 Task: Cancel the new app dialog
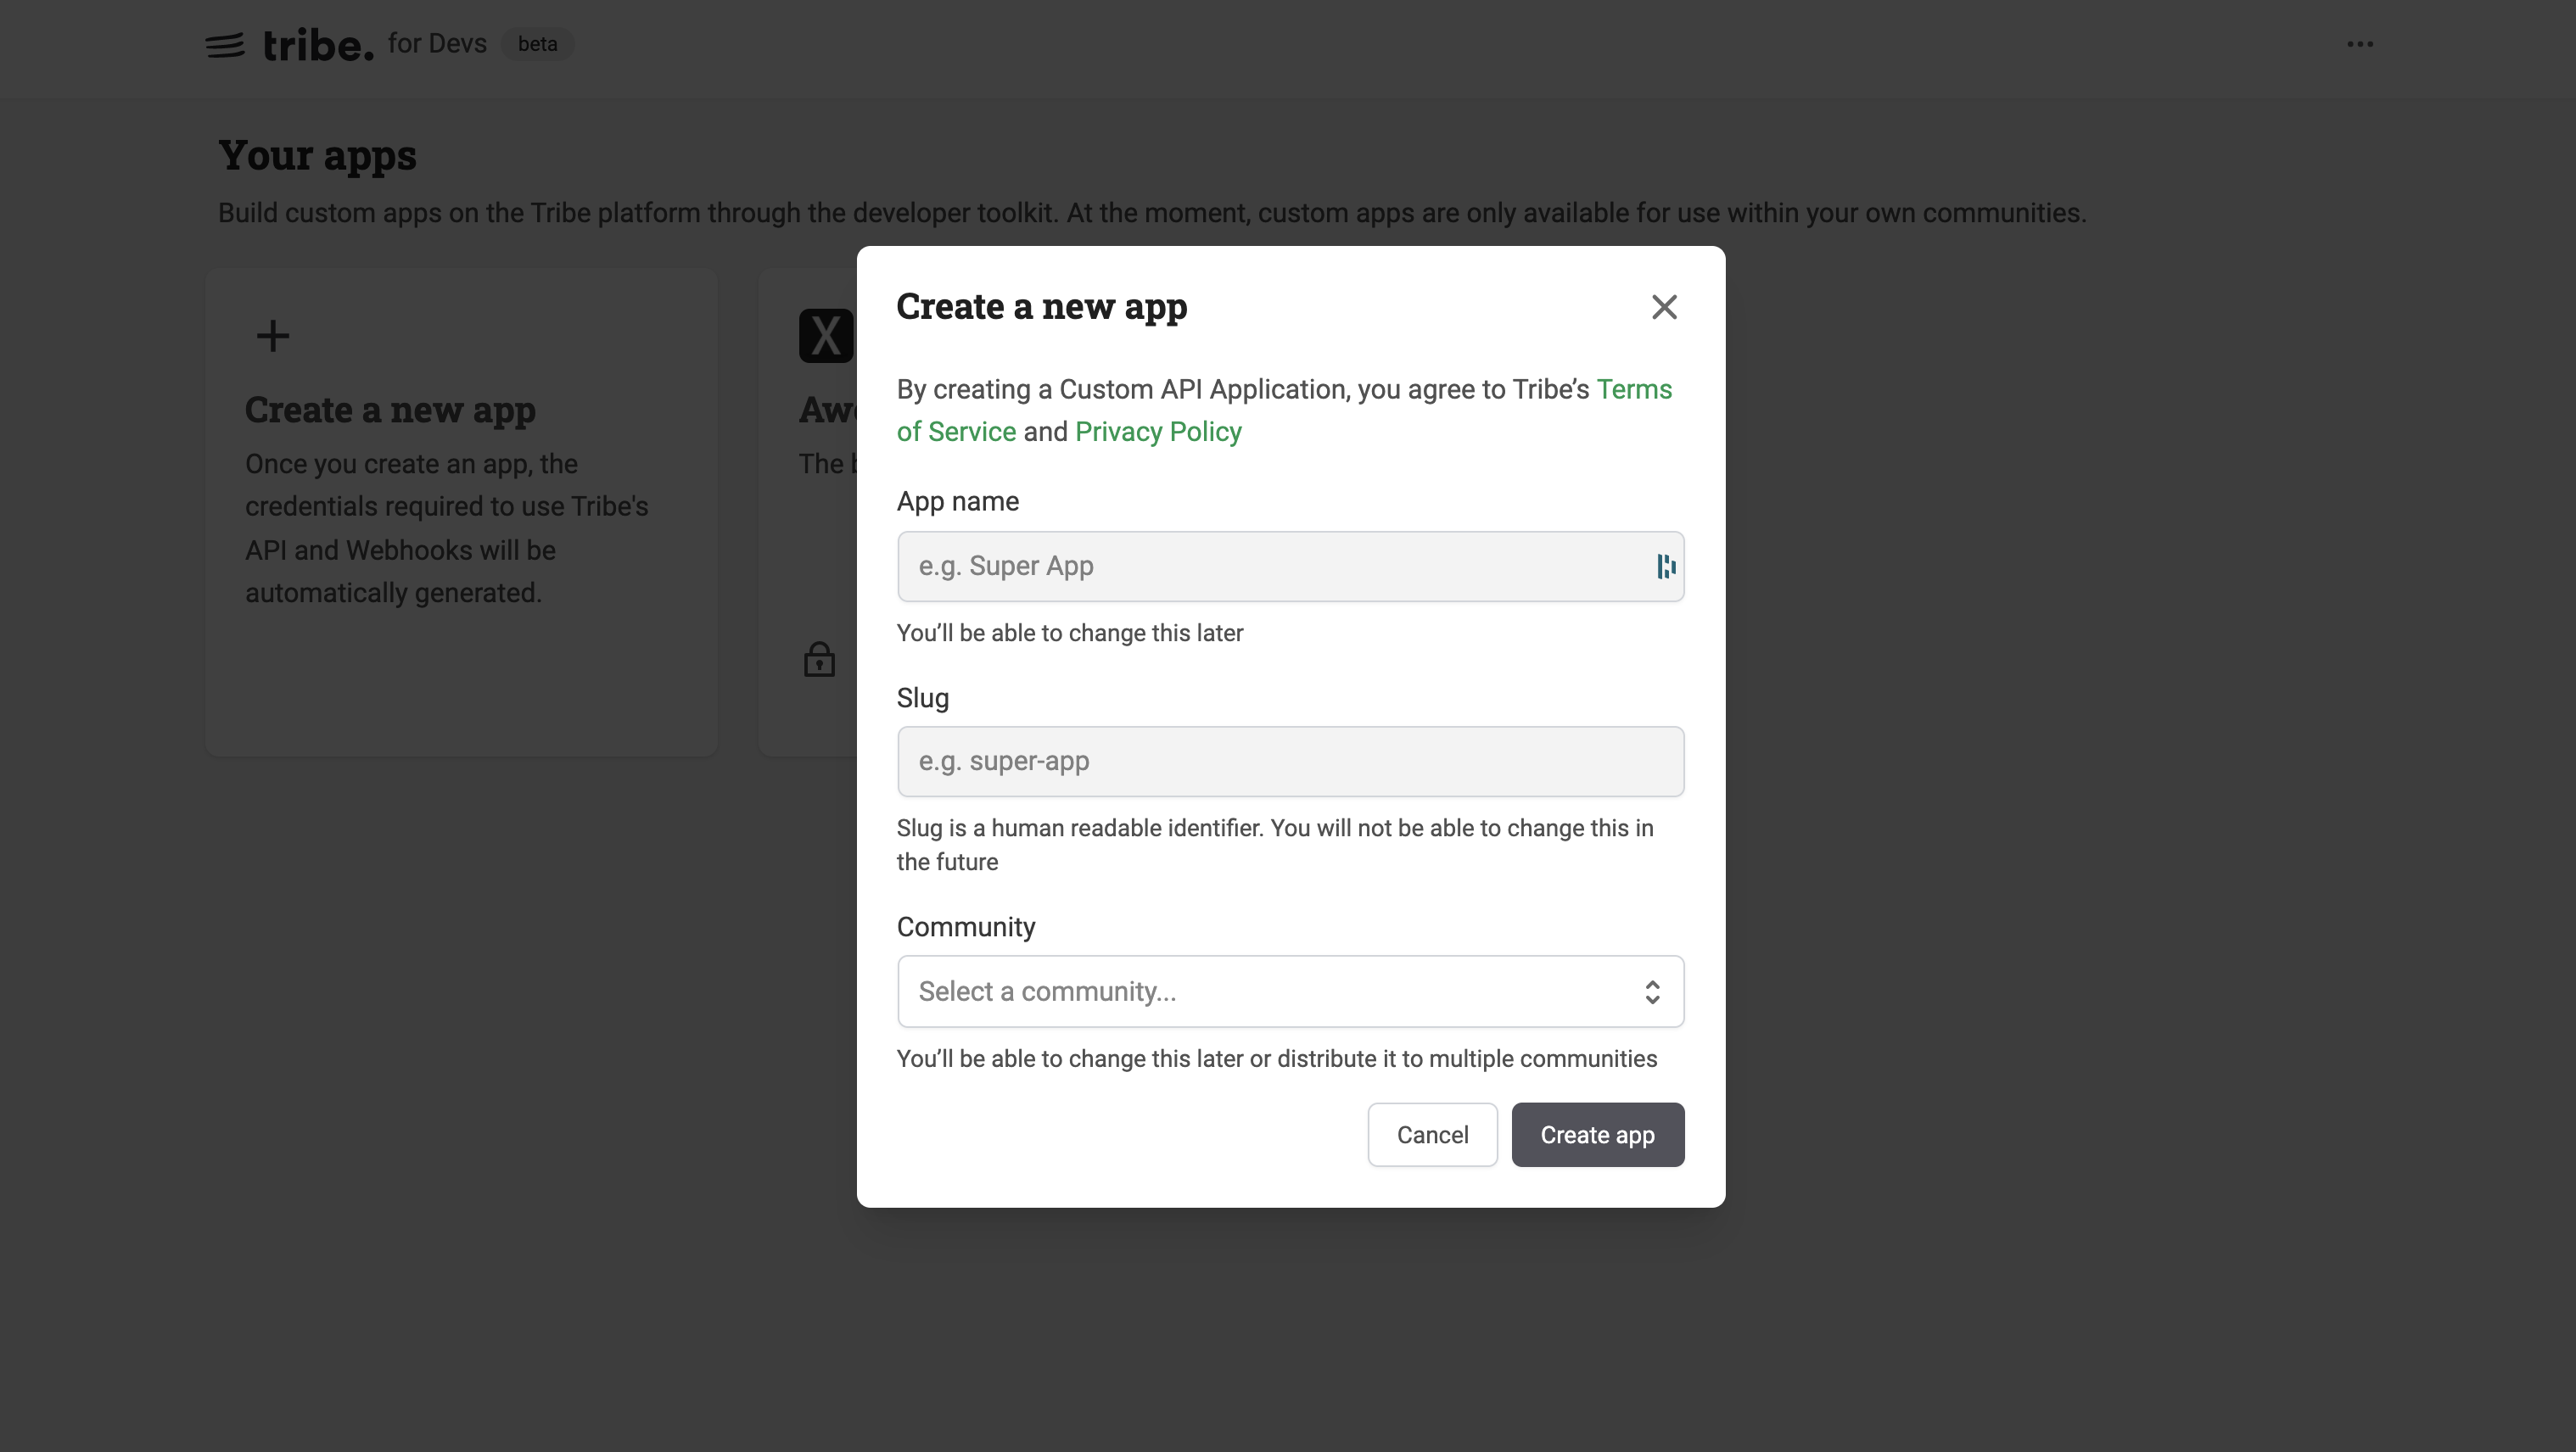pos(1432,1134)
